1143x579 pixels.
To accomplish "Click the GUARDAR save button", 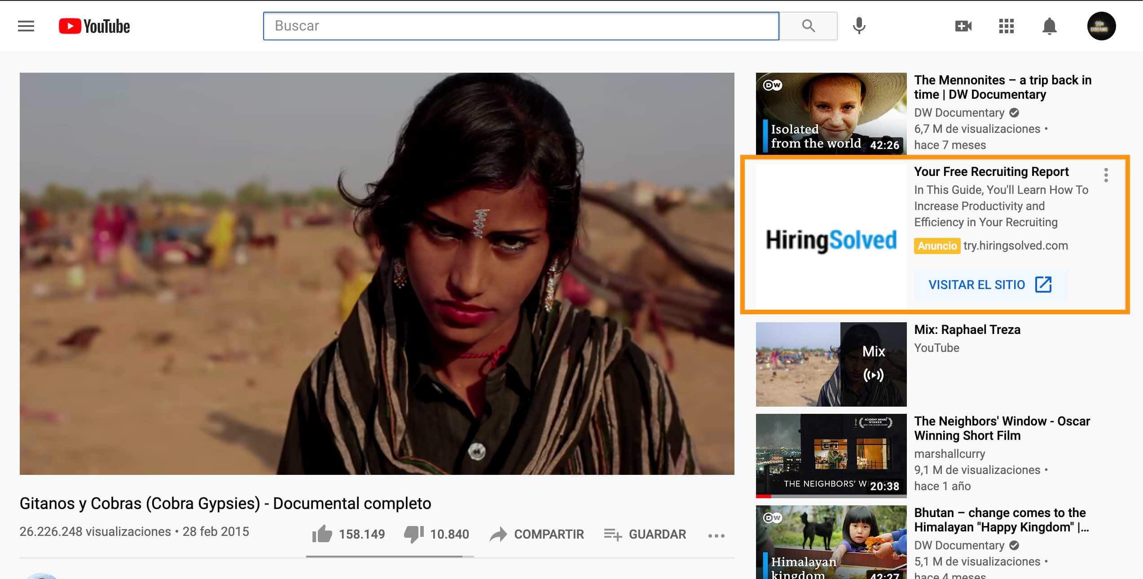I will [645, 534].
